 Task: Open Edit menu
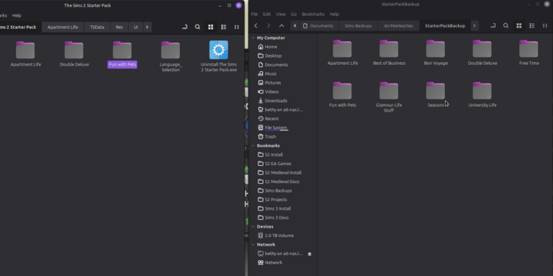(266, 14)
